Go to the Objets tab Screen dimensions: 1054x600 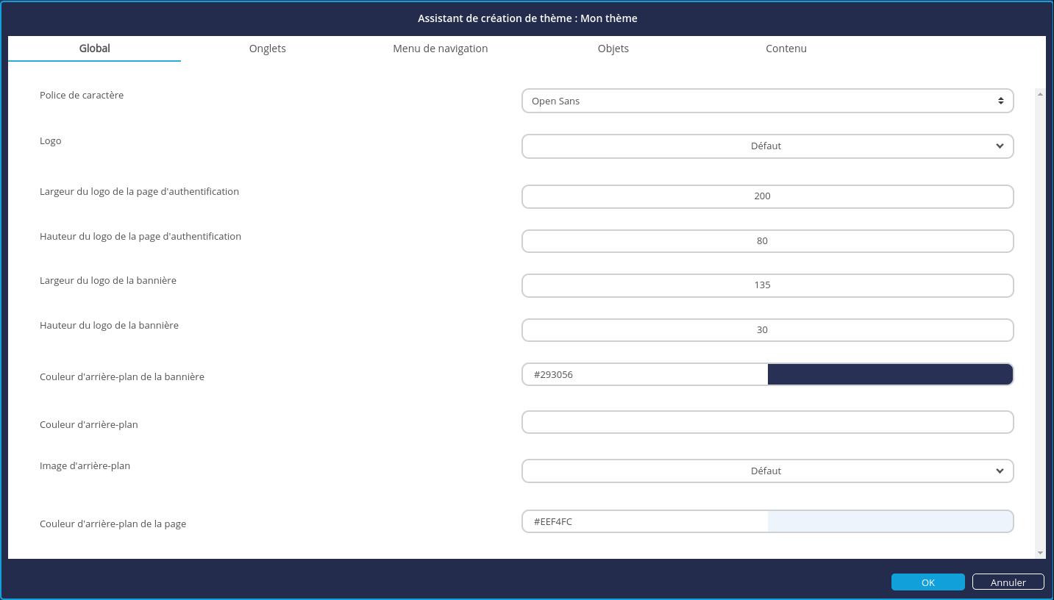[x=613, y=49]
